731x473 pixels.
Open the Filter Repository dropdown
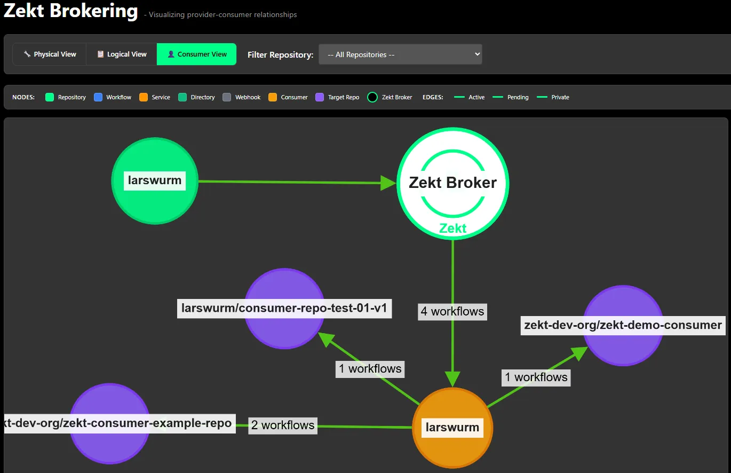(400, 54)
